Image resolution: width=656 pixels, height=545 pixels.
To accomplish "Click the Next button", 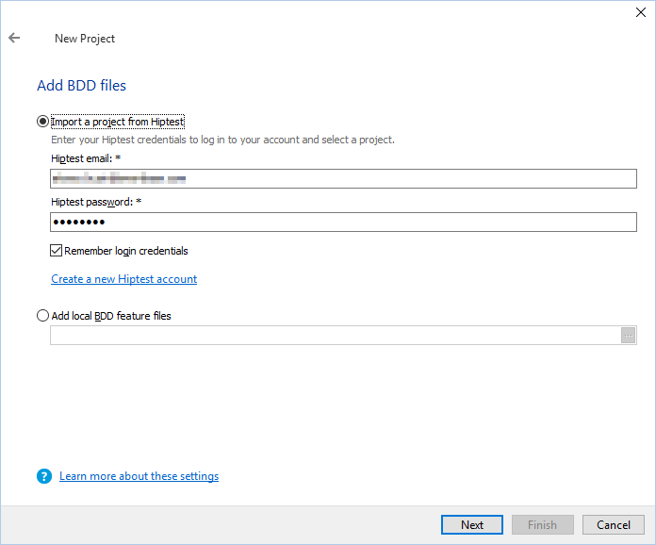I will [472, 525].
